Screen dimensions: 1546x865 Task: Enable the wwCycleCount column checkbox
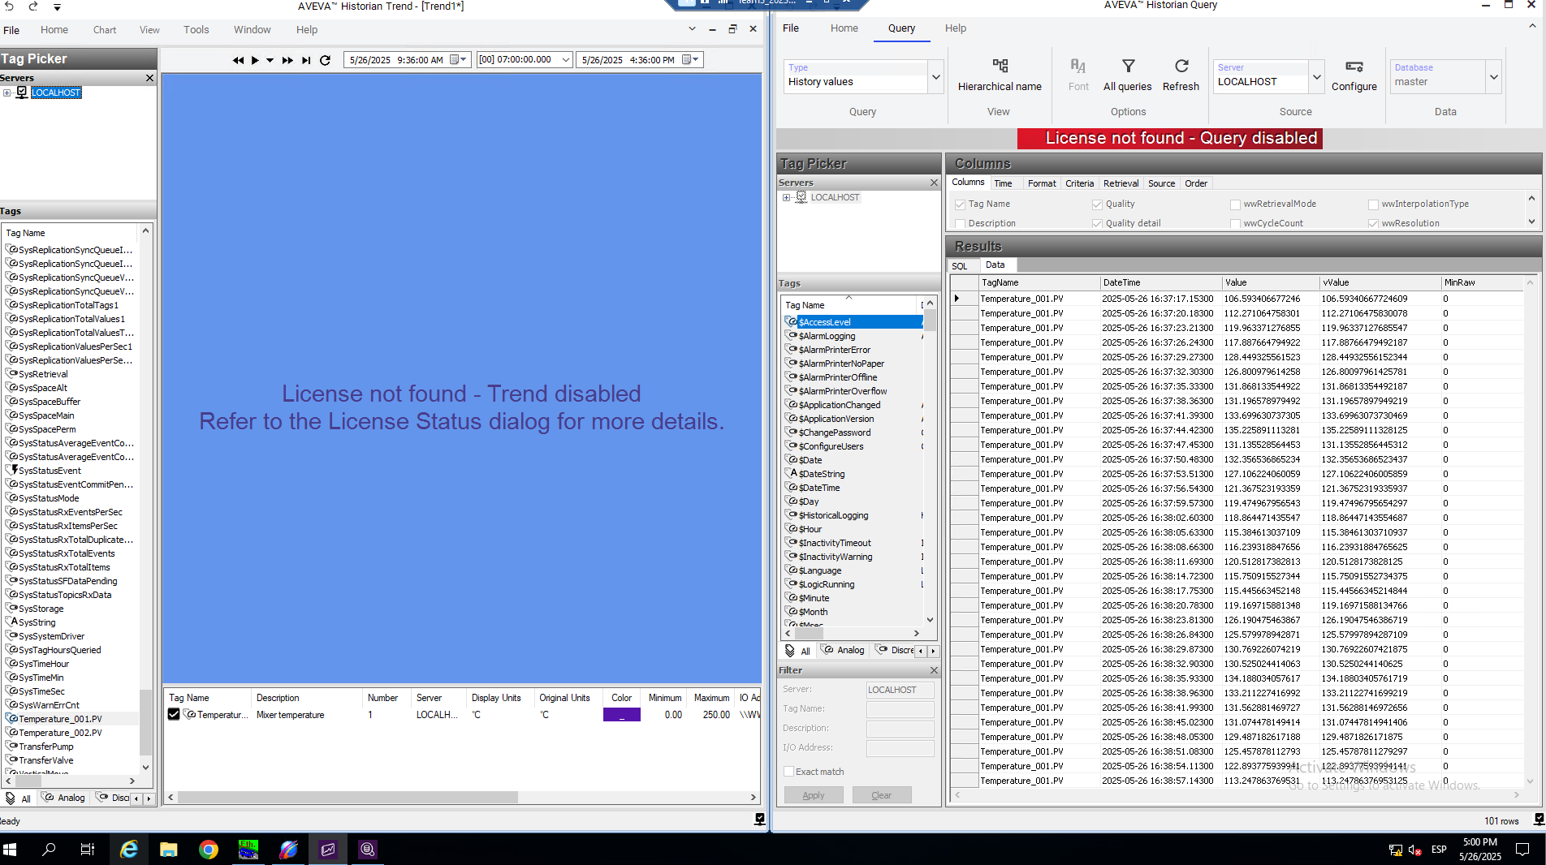tap(1236, 224)
